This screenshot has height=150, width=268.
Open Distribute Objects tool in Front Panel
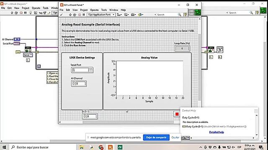click(x=126, y=15)
